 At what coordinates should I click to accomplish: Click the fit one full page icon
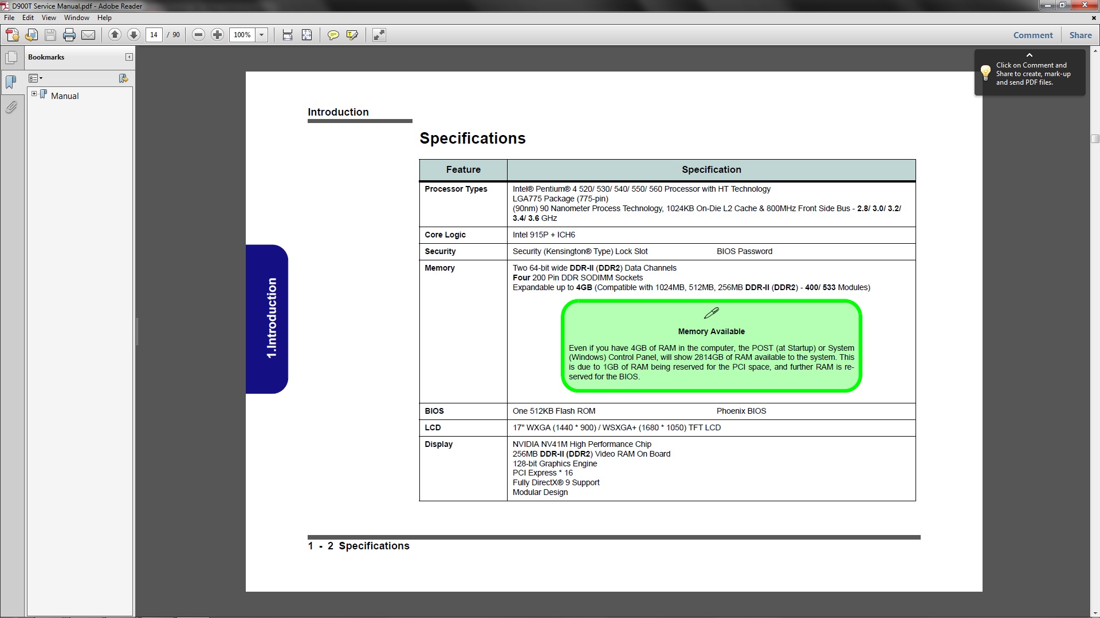307,35
